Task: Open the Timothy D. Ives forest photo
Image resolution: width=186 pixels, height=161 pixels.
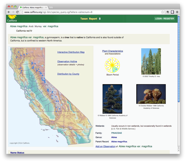Action: click(151, 61)
